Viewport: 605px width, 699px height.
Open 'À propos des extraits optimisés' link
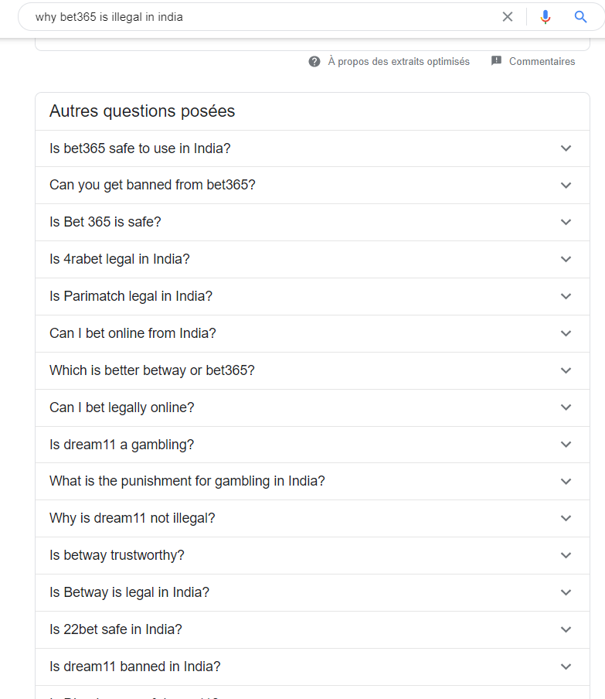point(398,62)
